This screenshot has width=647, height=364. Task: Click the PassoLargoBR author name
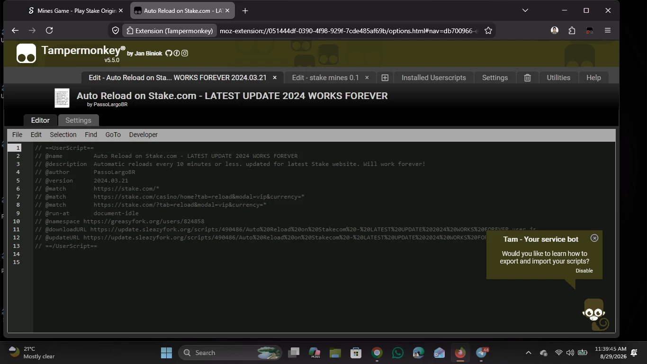pos(110,104)
